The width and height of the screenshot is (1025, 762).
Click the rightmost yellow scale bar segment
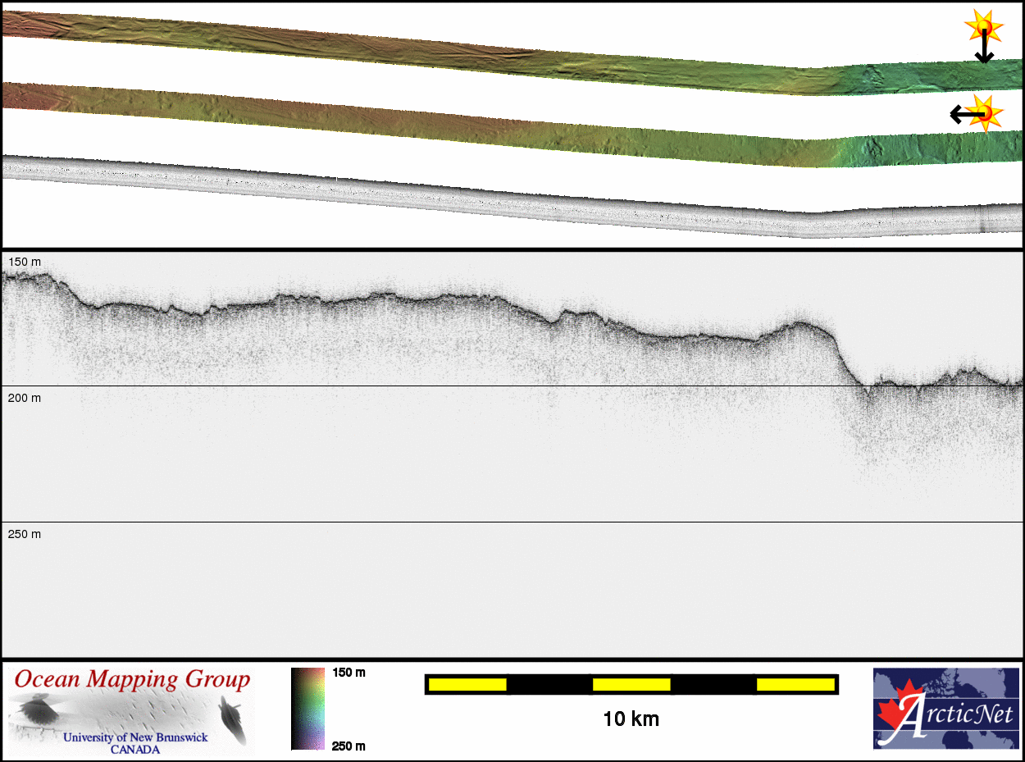coord(795,684)
